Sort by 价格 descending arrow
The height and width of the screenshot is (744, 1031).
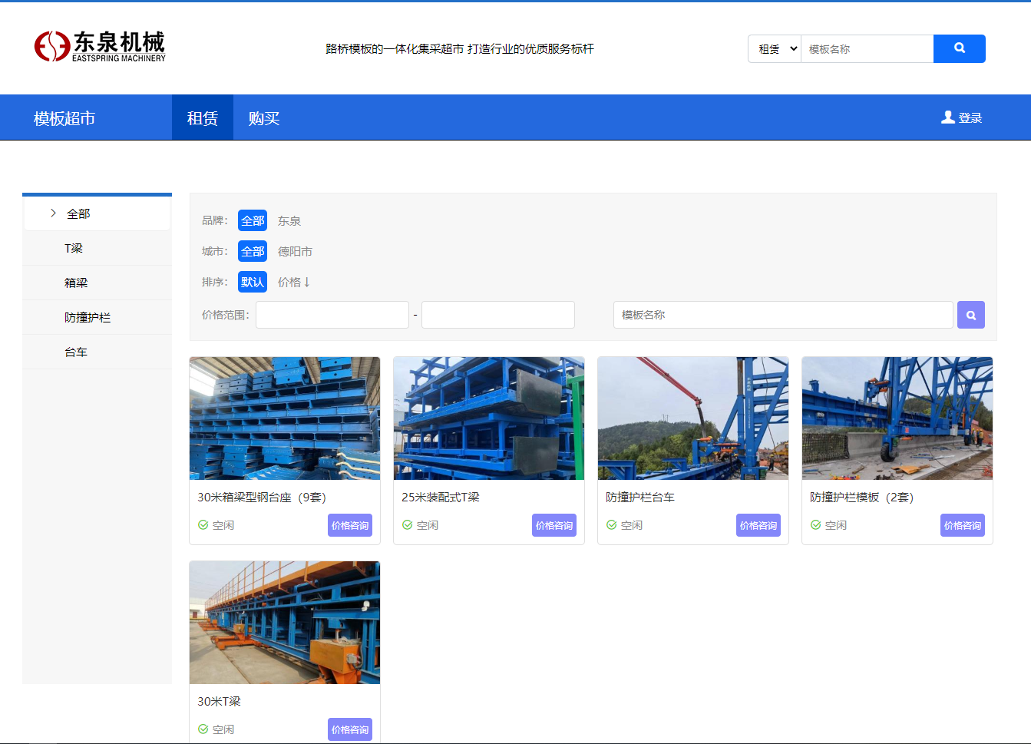coord(306,282)
